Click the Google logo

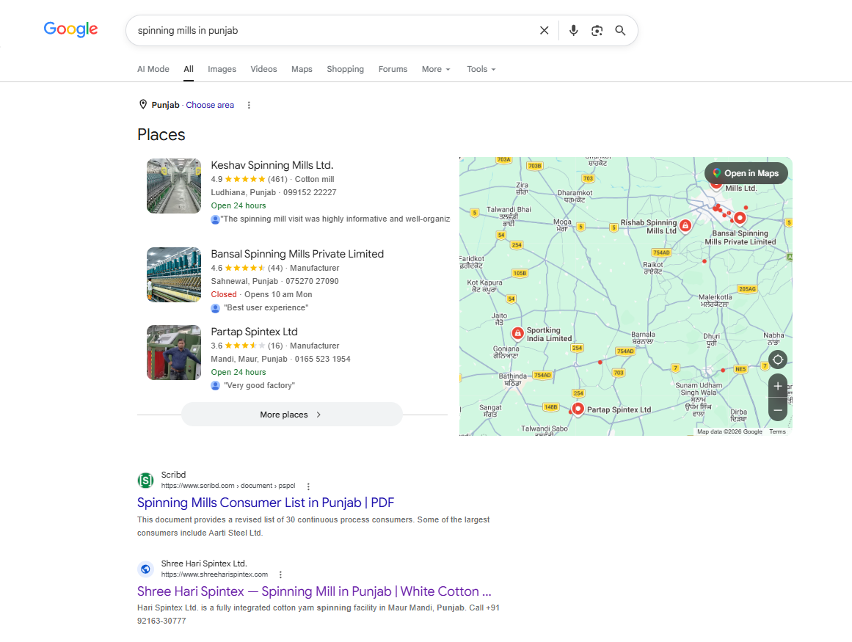pos(70,29)
